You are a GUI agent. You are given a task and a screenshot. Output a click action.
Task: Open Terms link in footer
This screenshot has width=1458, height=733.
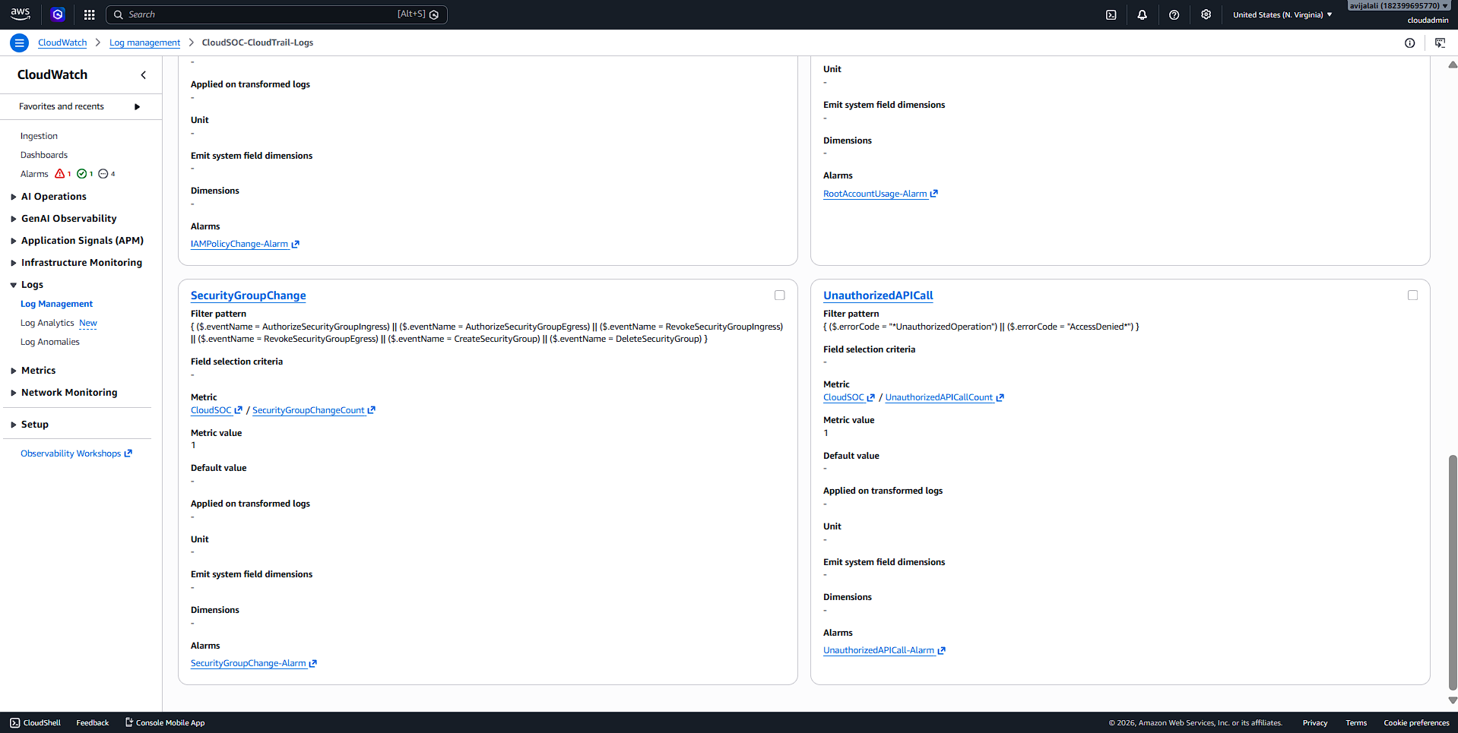[1355, 722]
